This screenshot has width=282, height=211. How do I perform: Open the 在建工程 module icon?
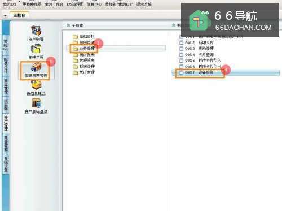[36, 51]
